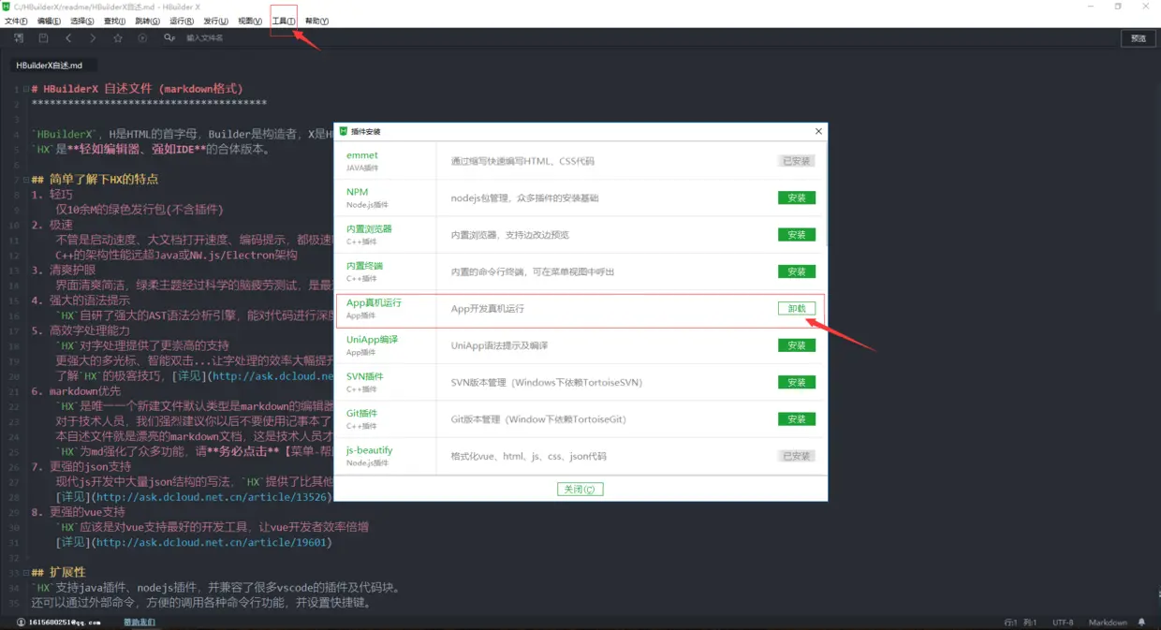This screenshot has width=1161, height=630.
Task: Click the 关闭(C) button in plugin dialog
Action: (580, 489)
